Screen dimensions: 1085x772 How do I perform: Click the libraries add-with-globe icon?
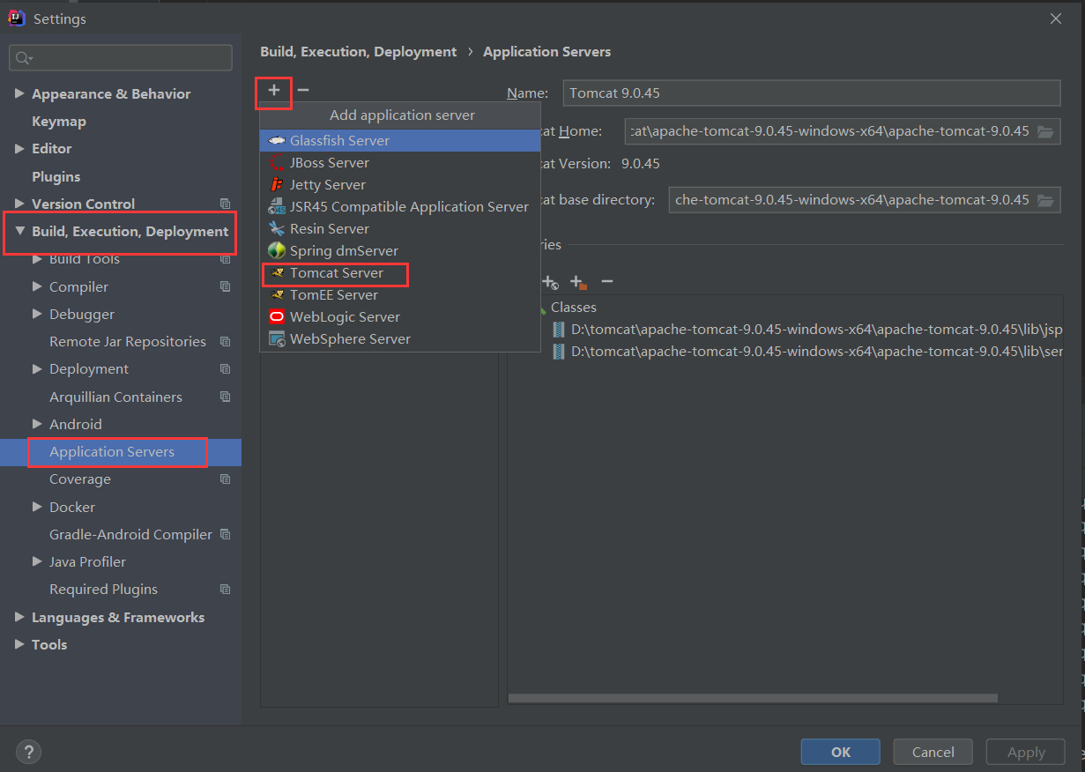click(x=549, y=282)
